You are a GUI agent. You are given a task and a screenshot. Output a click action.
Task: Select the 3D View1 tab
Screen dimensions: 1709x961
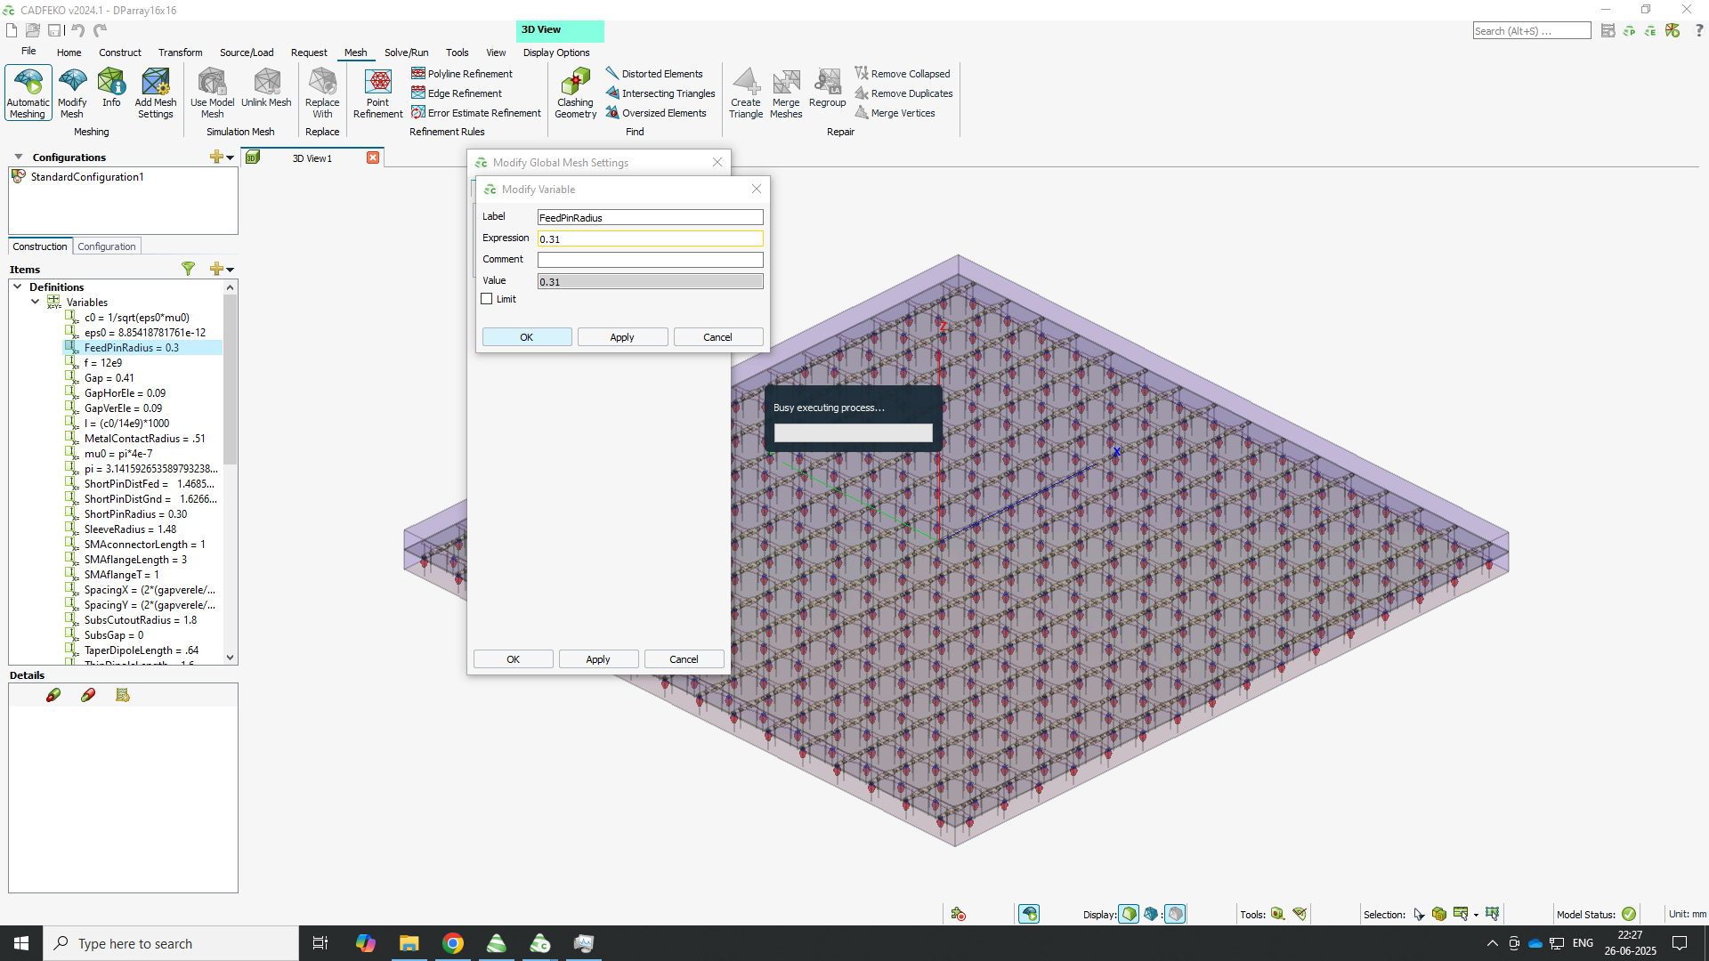click(x=312, y=158)
